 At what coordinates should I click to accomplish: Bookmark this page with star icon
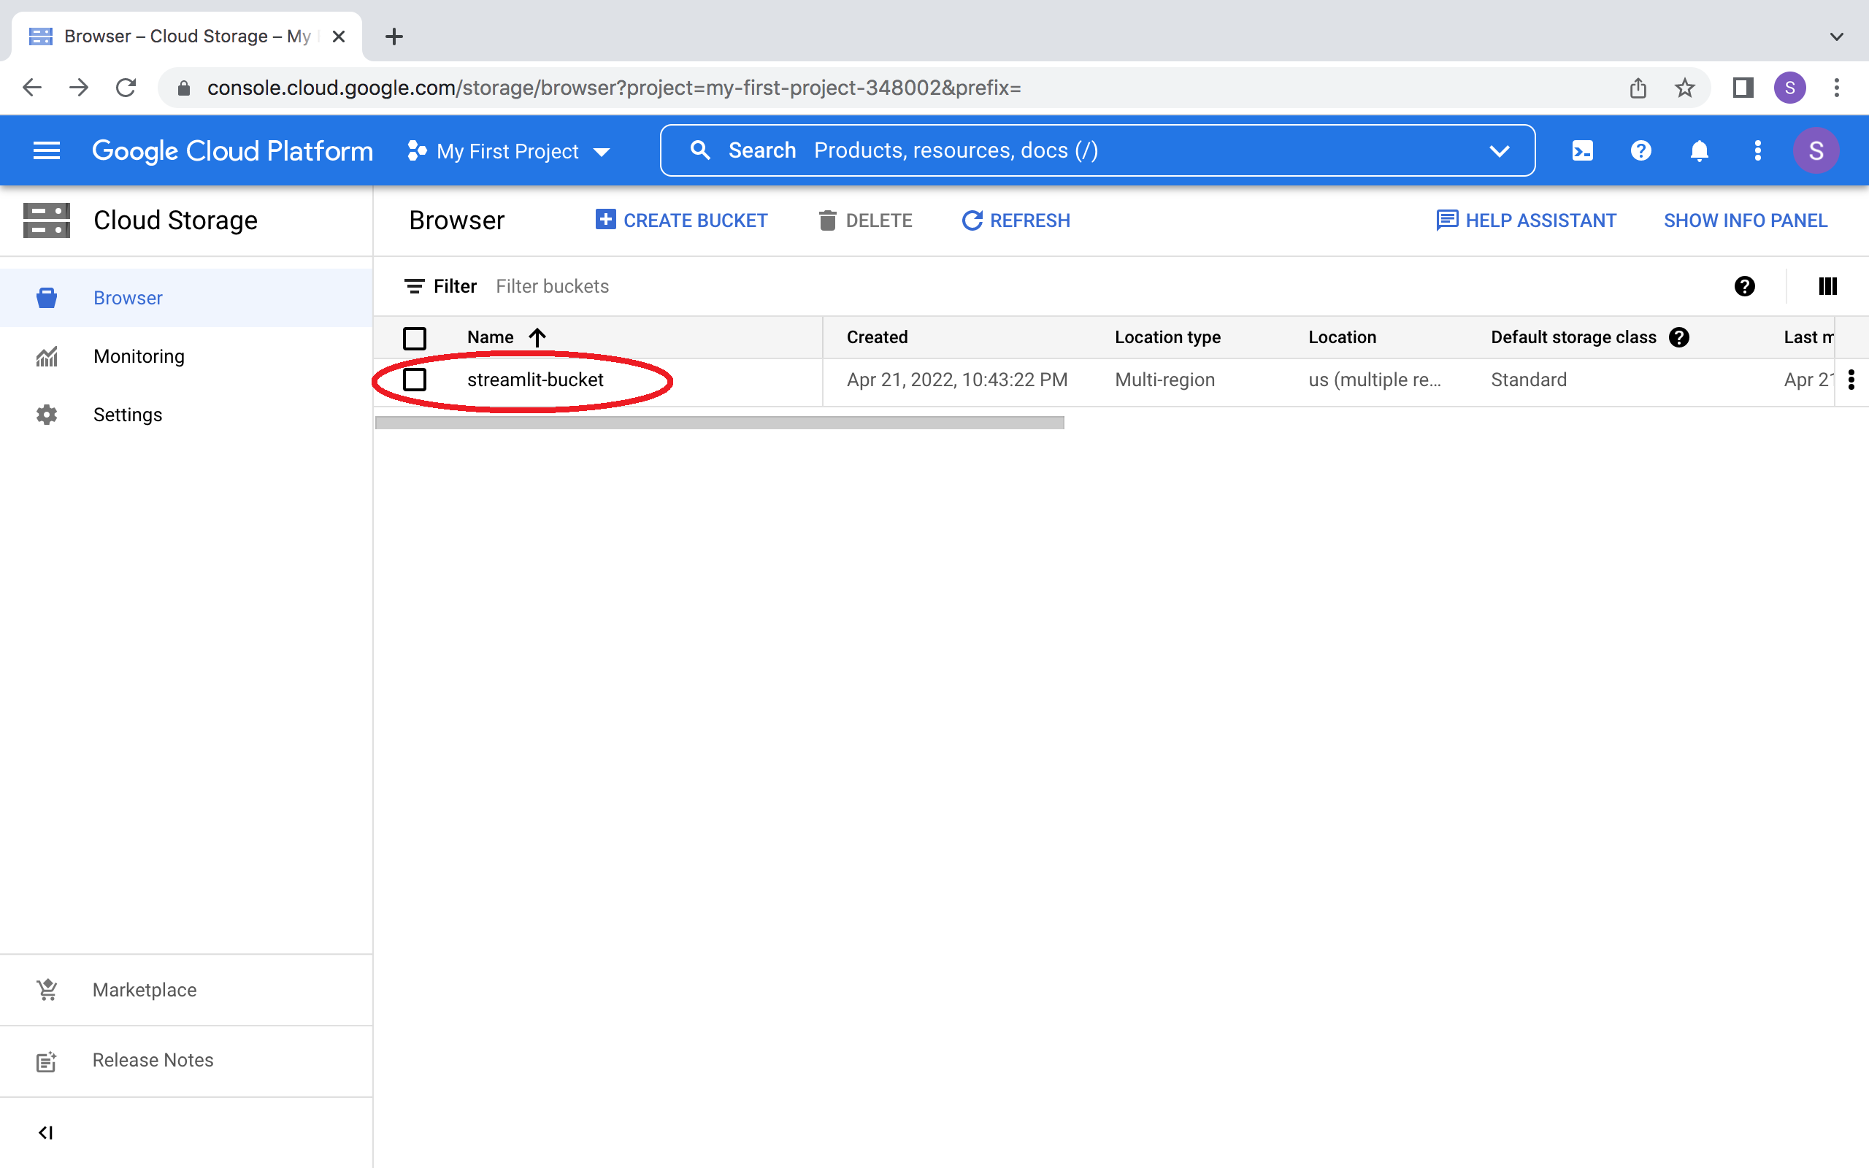tap(1684, 88)
